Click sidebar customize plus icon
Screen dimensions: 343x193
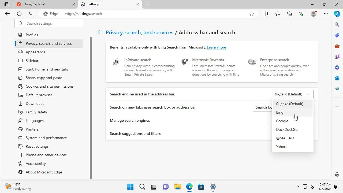tap(337, 106)
